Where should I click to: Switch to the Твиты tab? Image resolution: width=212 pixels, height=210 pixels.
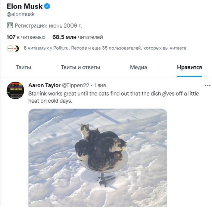pyautogui.click(x=24, y=67)
